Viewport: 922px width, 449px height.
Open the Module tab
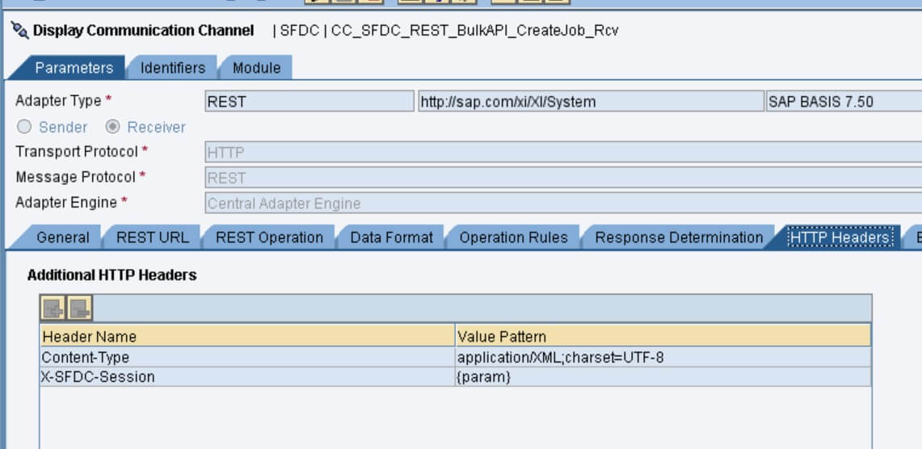click(x=256, y=68)
